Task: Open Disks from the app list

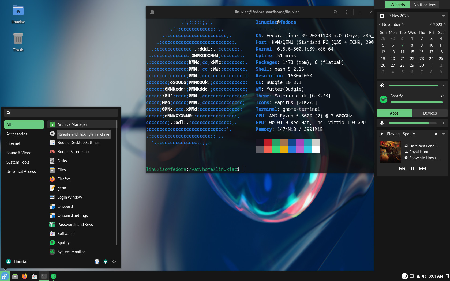Action: pyautogui.click(x=82, y=161)
